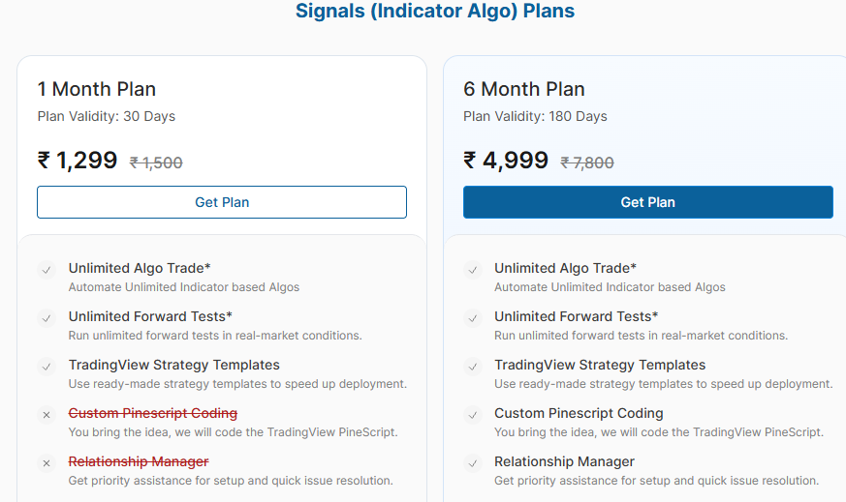Click checkmark beside TradingView Strategy Templates, 6 Month
This screenshot has height=502, width=846.
pyautogui.click(x=473, y=367)
